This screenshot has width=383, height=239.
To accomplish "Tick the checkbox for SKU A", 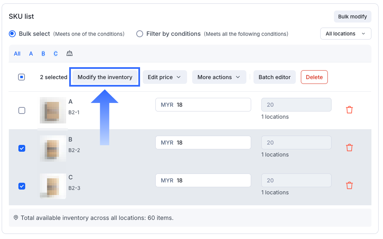I will [x=22, y=110].
